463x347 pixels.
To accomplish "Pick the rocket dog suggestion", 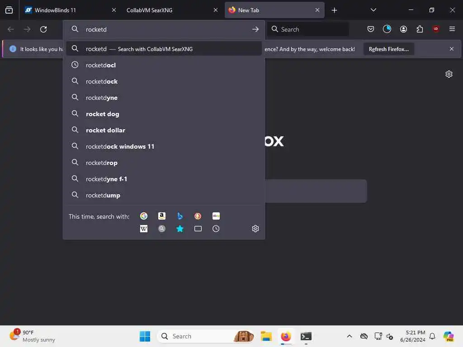I will [164, 113].
